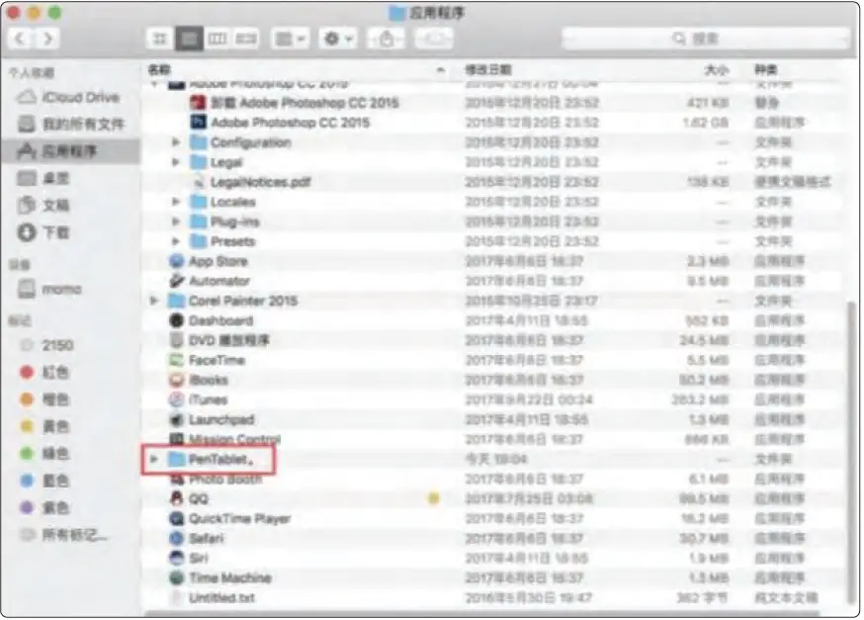Select the Untitled.txt file
Viewport: 864px width, 620px height.
pos(221,598)
